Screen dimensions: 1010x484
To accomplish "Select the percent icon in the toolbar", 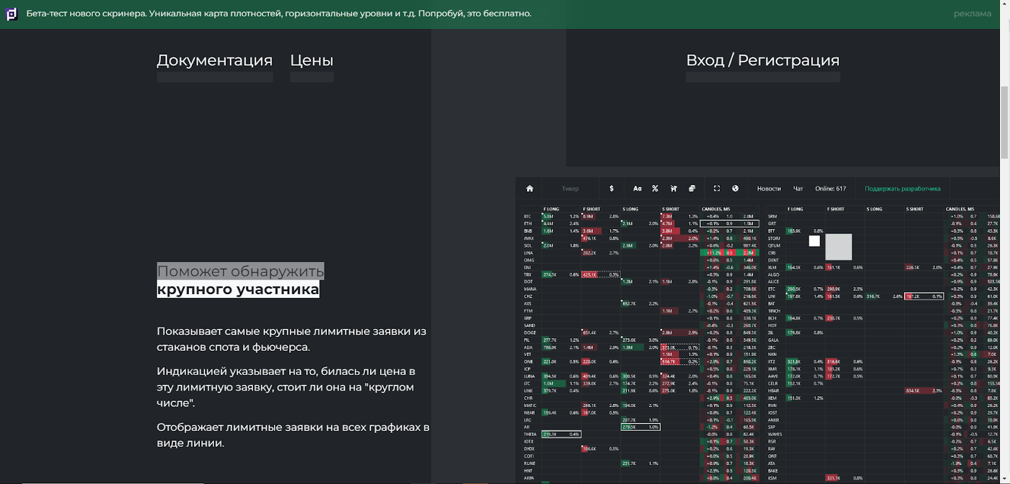I will pyautogui.click(x=655, y=189).
